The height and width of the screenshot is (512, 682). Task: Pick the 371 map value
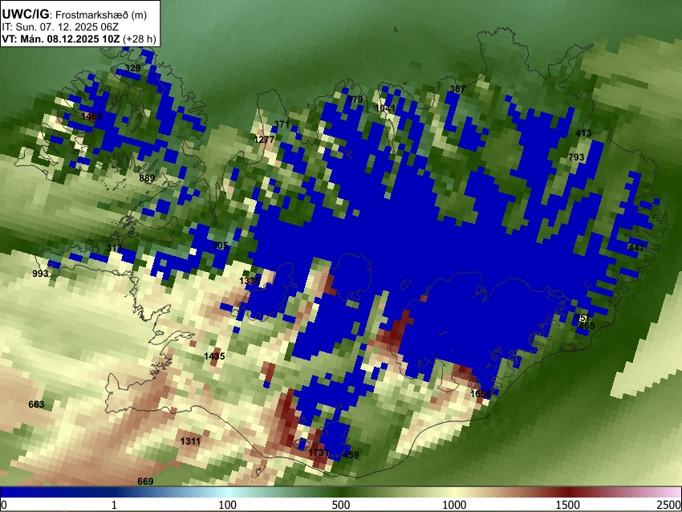pyautogui.click(x=282, y=124)
